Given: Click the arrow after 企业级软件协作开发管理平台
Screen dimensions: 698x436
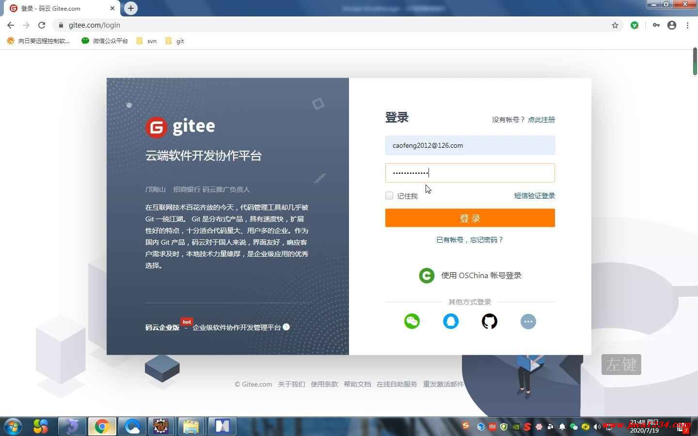Looking at the screenshot, I should coord(286,327).
